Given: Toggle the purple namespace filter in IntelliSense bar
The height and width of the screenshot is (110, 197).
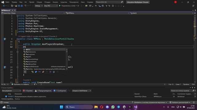Looking at the screenshot, I should click(x=50, y=72).
